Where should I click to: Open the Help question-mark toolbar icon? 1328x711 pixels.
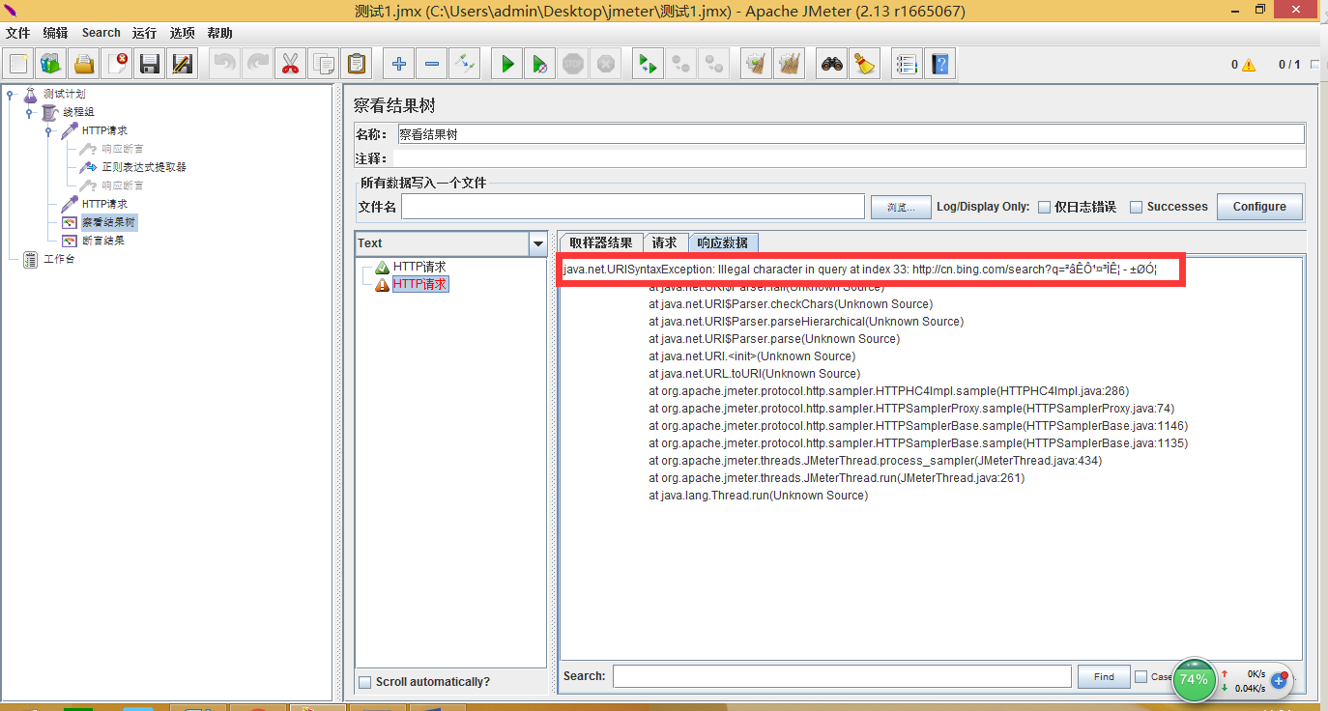point(938,65)
